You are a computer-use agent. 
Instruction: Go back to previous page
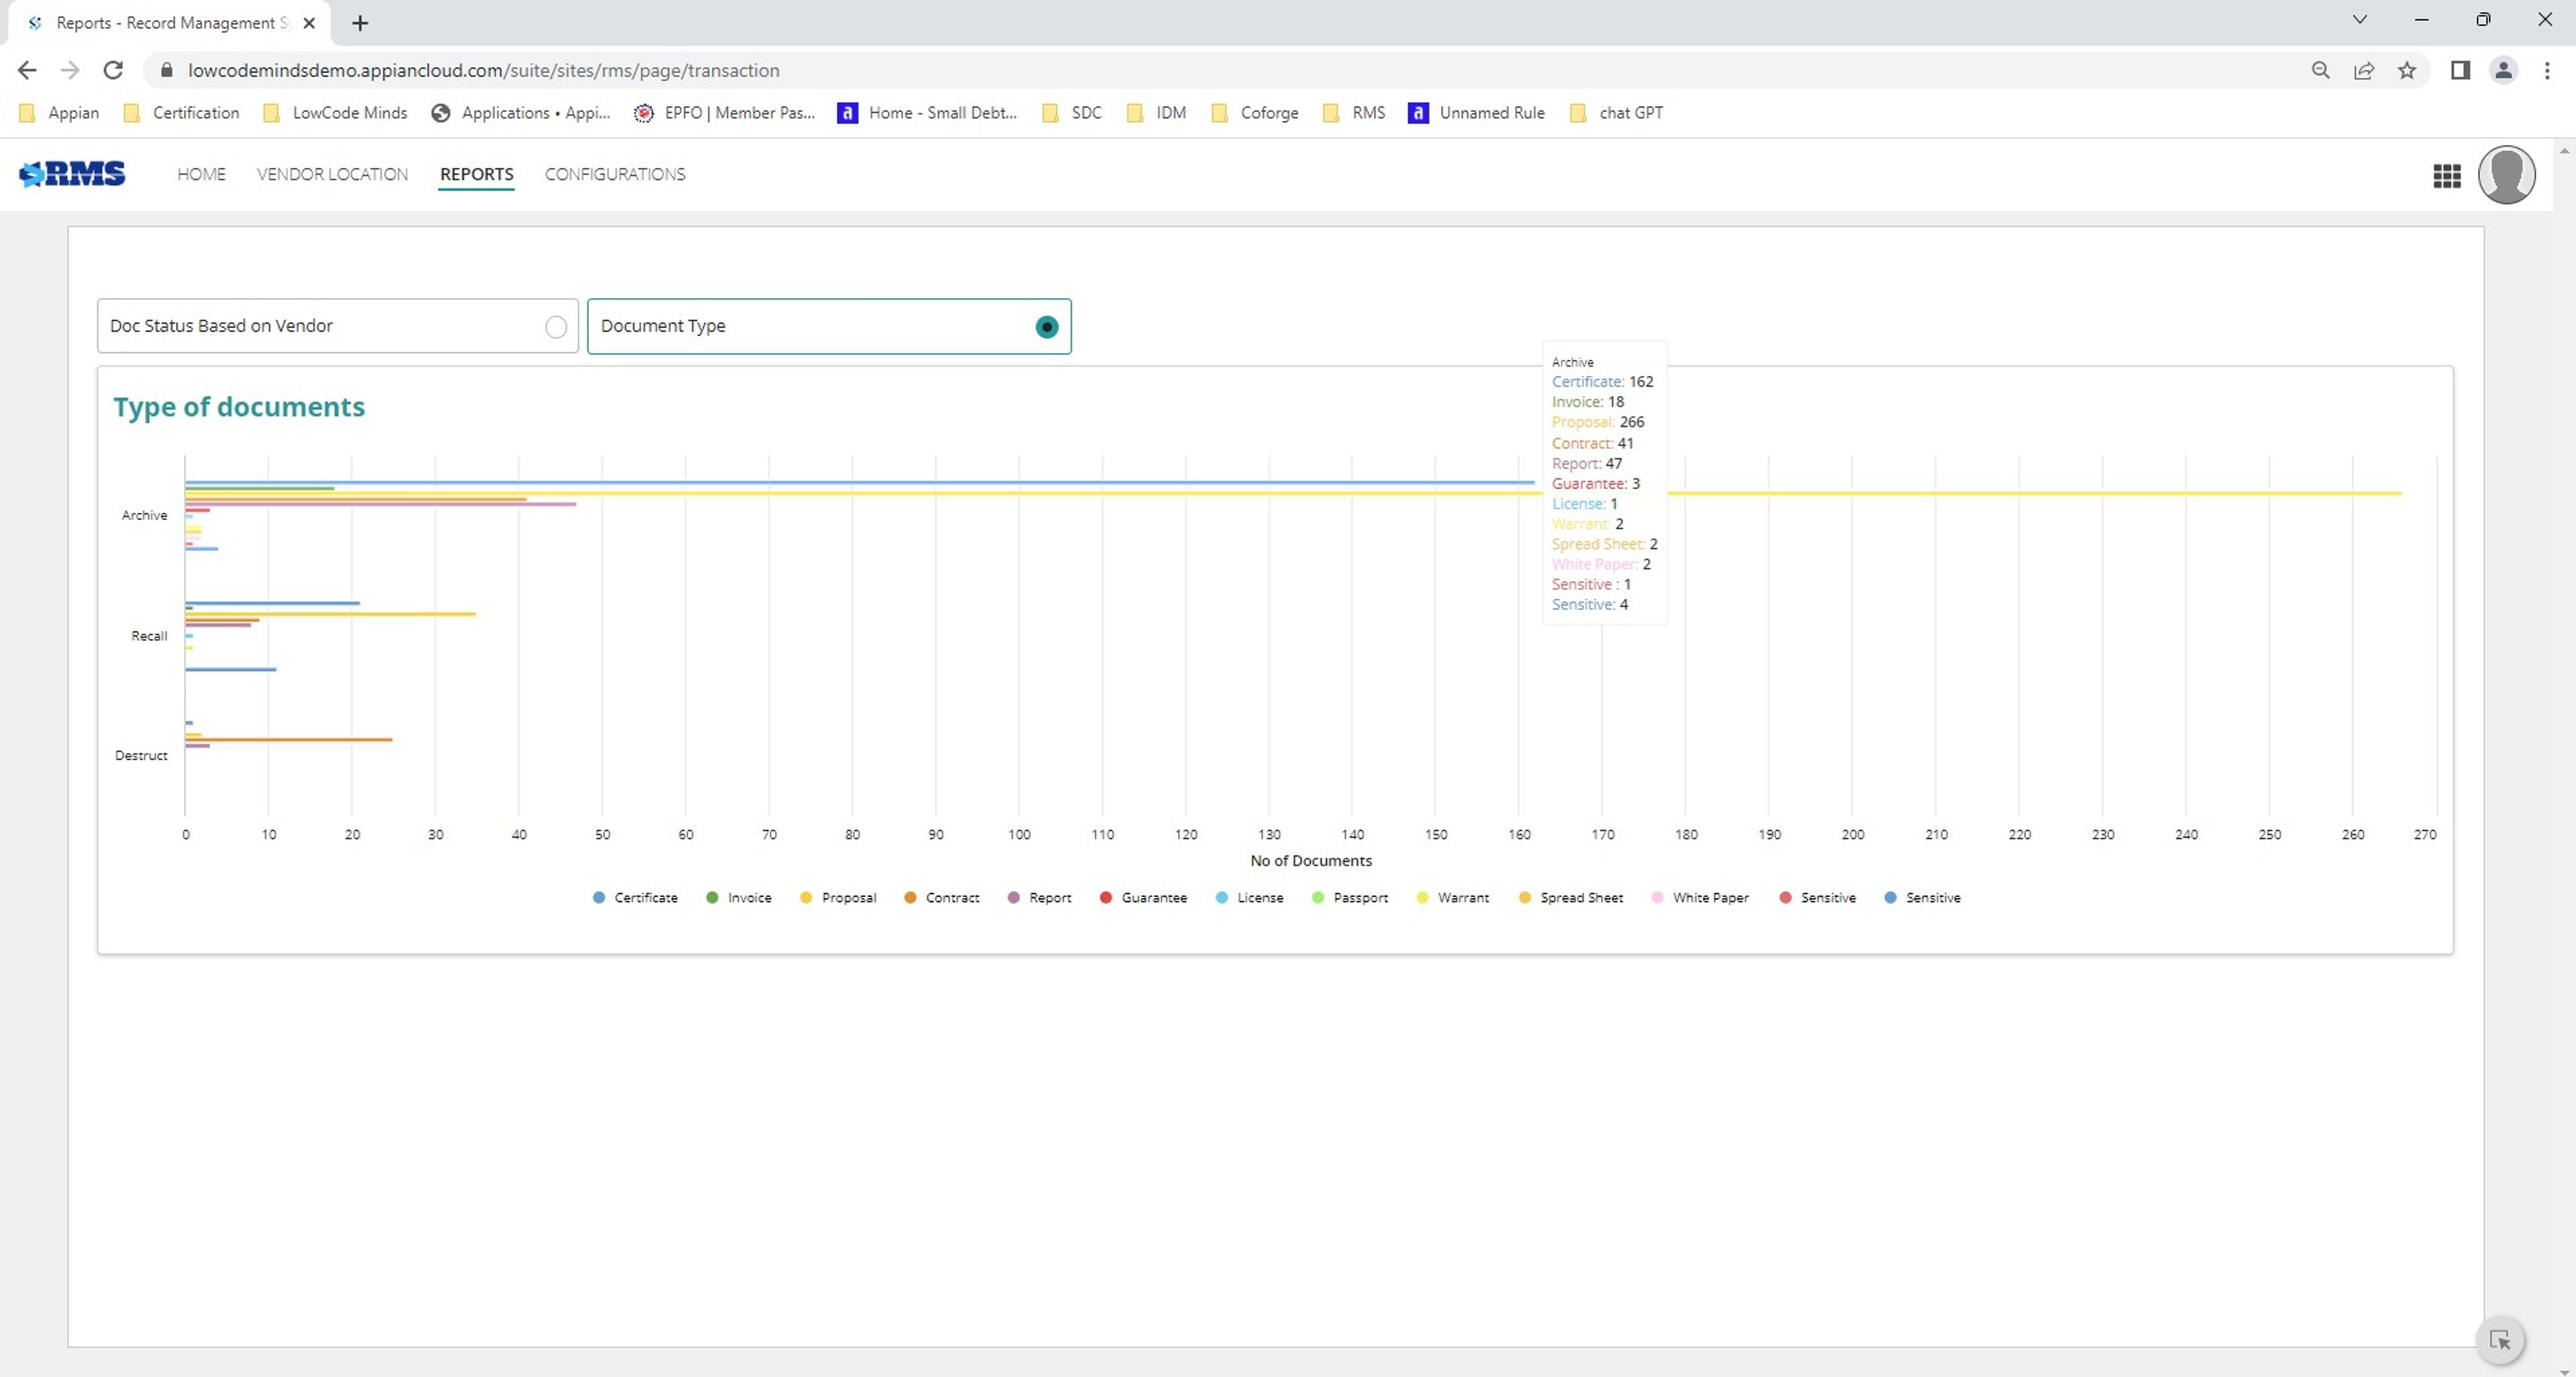27,70
